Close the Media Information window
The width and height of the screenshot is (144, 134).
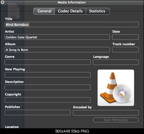pyautogui.click(x=3, y=2)
